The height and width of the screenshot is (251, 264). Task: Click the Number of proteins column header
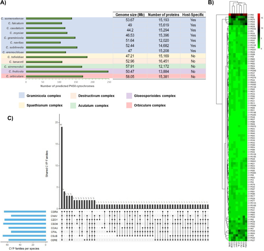click(x=164, y=14)
